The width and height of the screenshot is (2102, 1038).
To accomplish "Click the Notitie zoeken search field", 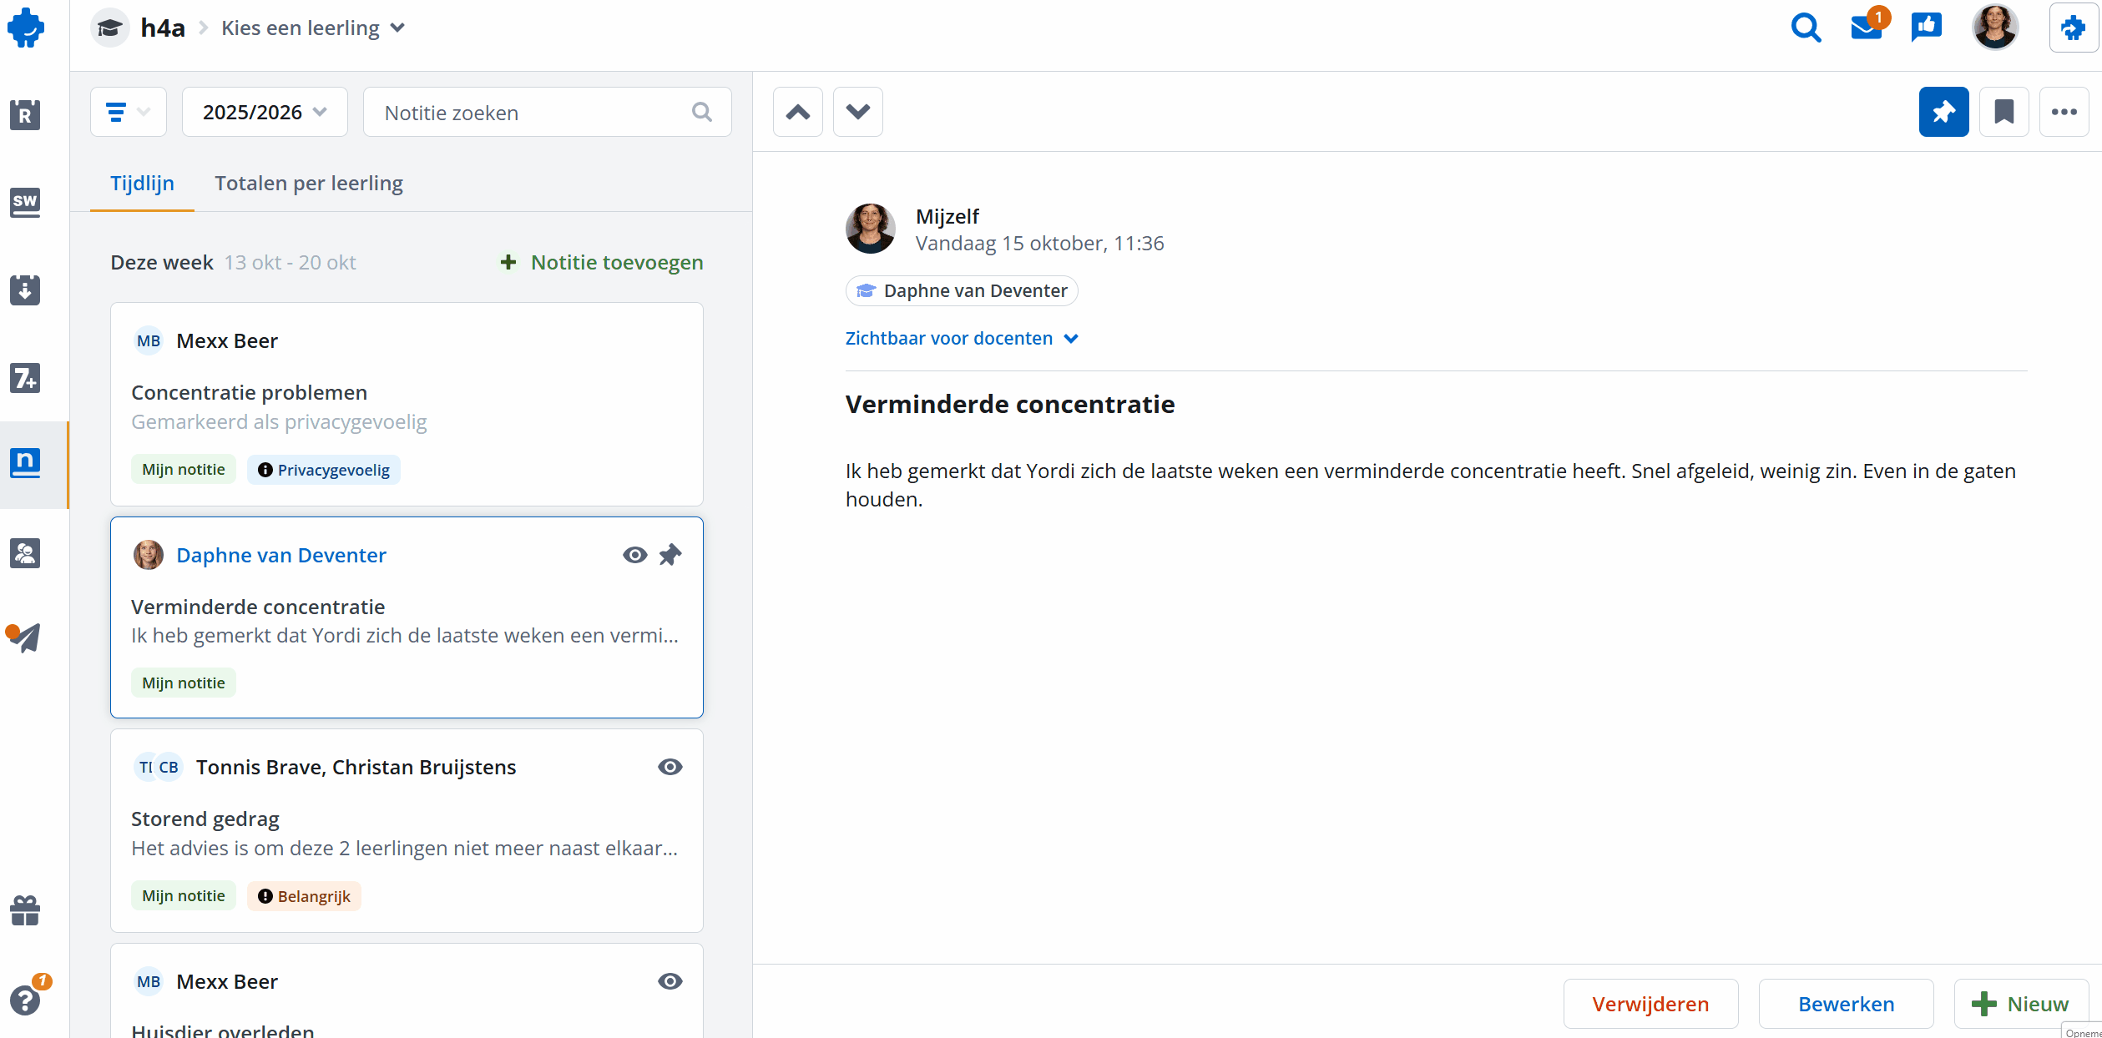I will (534, 111).
